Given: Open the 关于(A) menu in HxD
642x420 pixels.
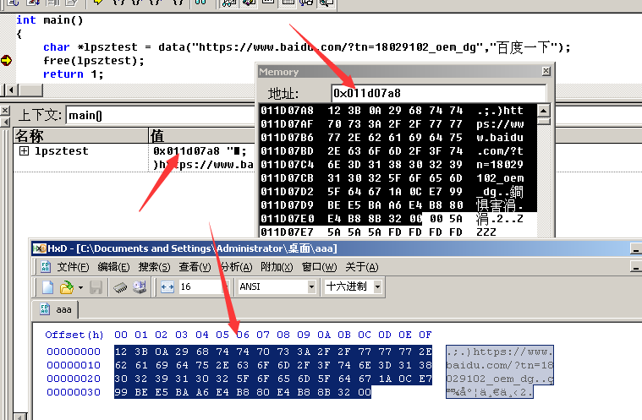Looking at the screenshot, I should coord(361,267).
